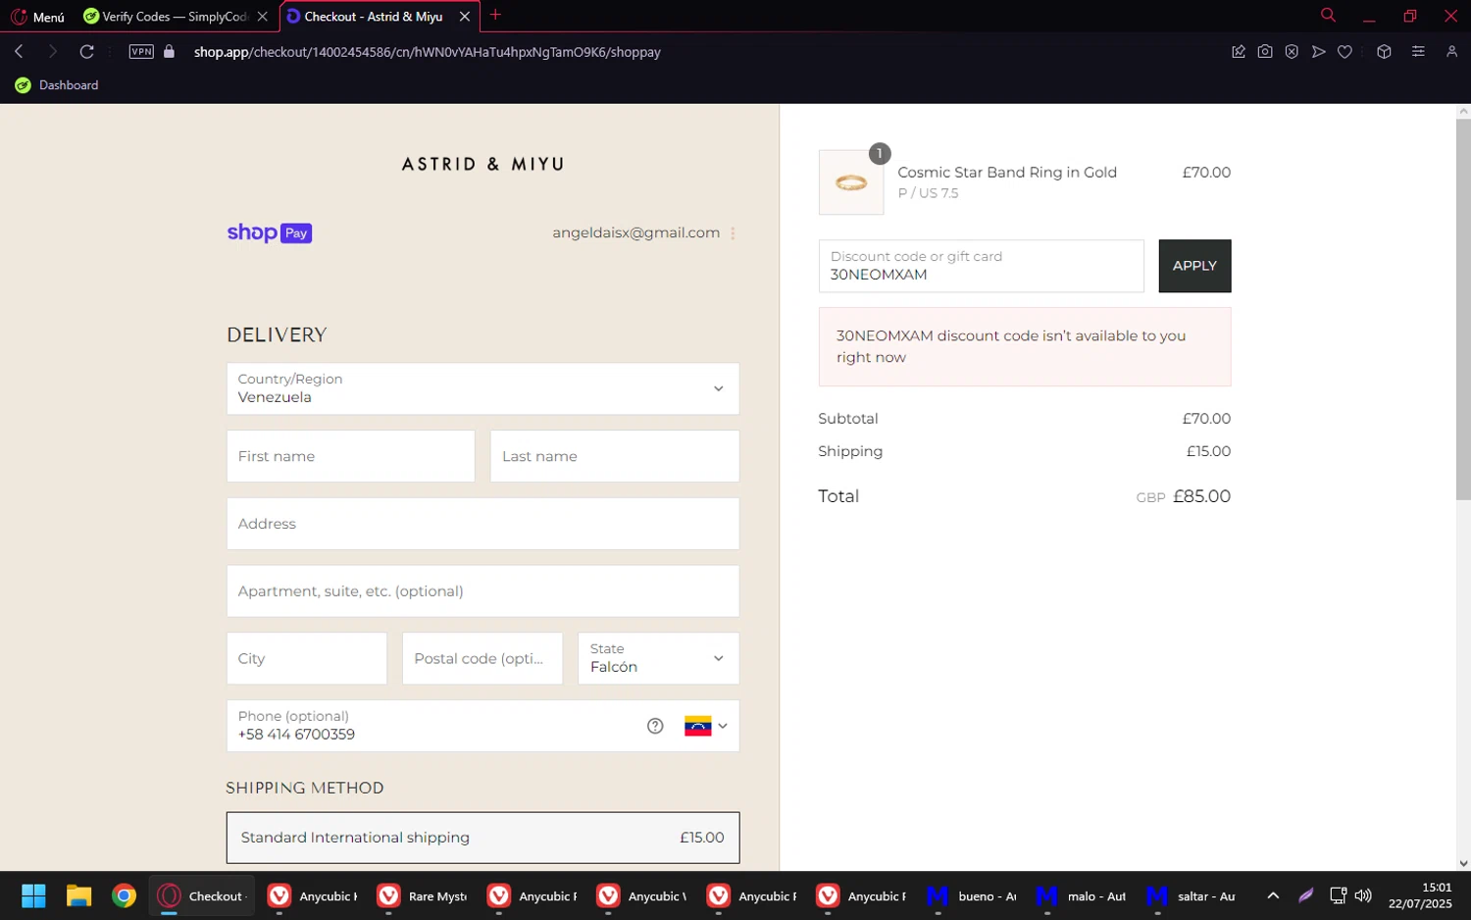Reload the page with the refresh icon
The width and height of the screenshot is (1471, 920).
point(87,51)
